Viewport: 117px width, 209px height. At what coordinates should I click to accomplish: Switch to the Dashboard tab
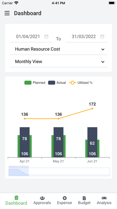[x=16, y=200]
